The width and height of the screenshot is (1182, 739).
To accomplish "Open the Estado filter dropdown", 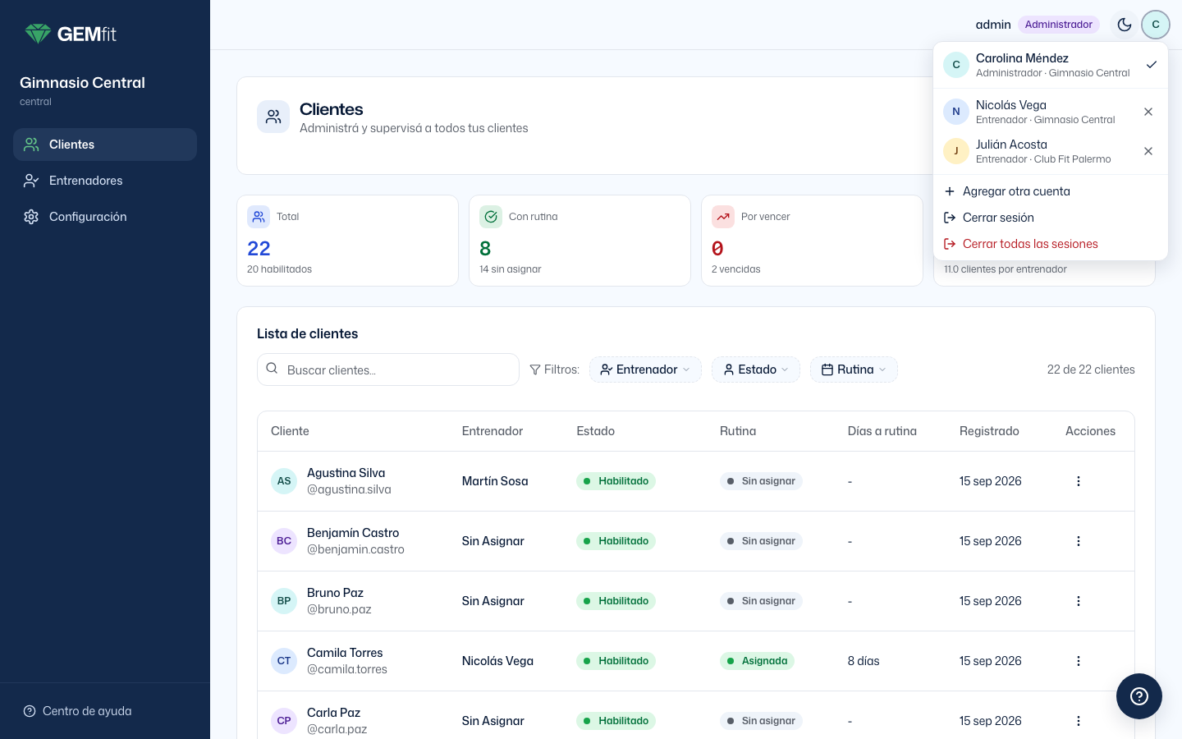I will (756, 369).
